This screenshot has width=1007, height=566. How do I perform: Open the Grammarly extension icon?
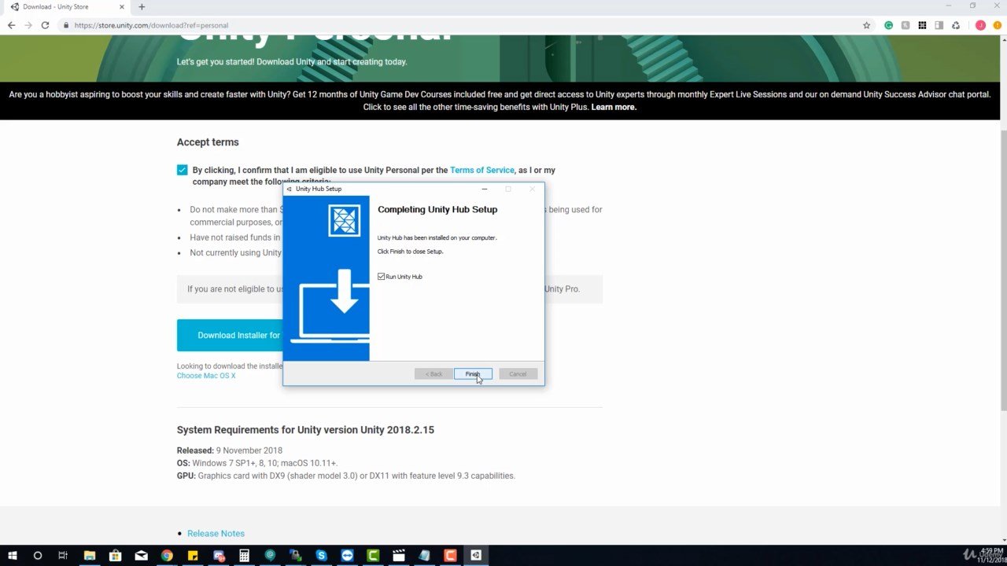click(889, 25)
